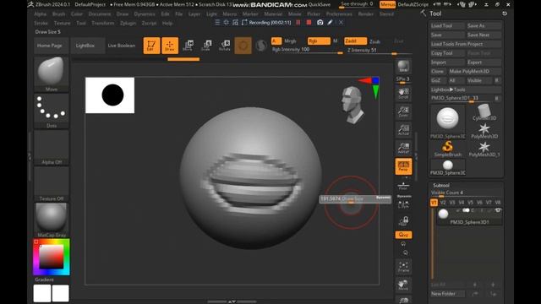This screenshot has height=304, width=541.
Task: Select the Scale transform mode icon
Action: [x=206, y=45]
